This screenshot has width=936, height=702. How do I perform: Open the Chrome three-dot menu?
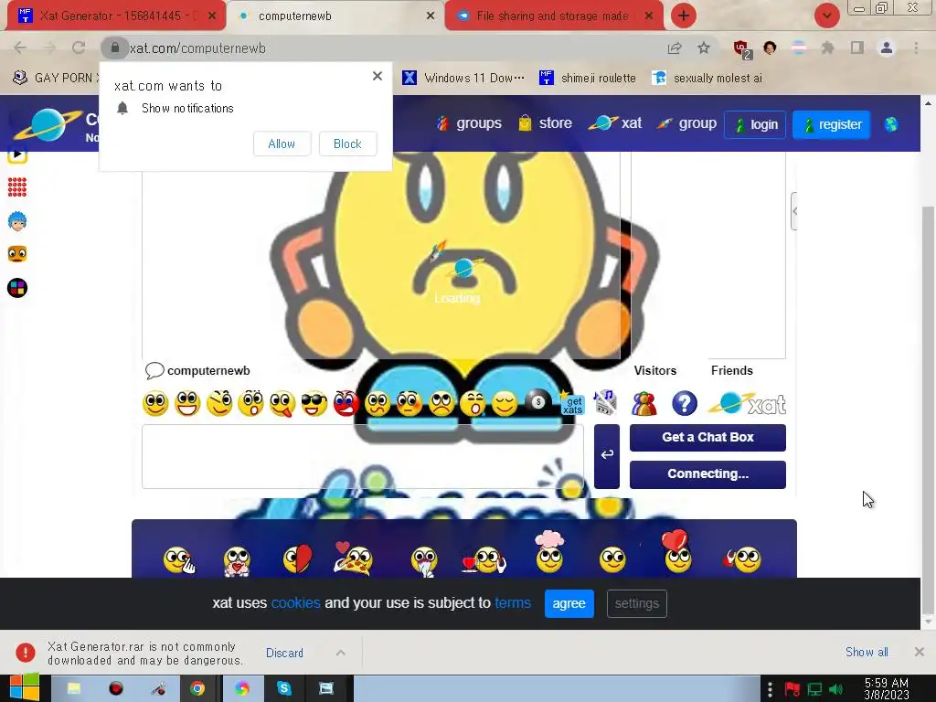pos(916,48)
